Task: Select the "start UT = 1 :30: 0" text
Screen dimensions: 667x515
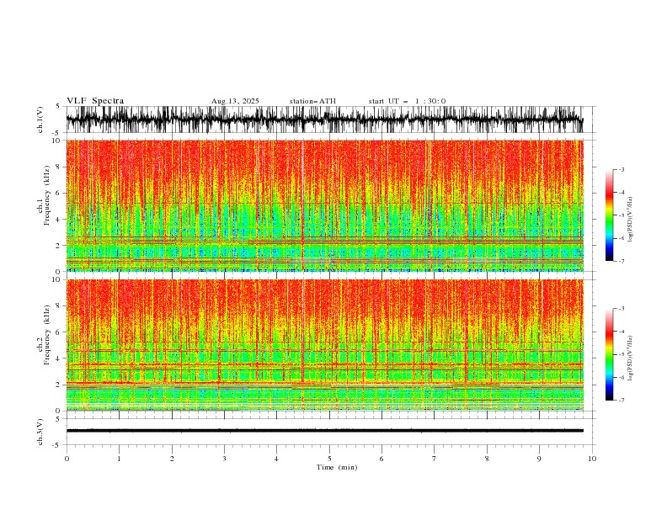Action: point(407,101)
